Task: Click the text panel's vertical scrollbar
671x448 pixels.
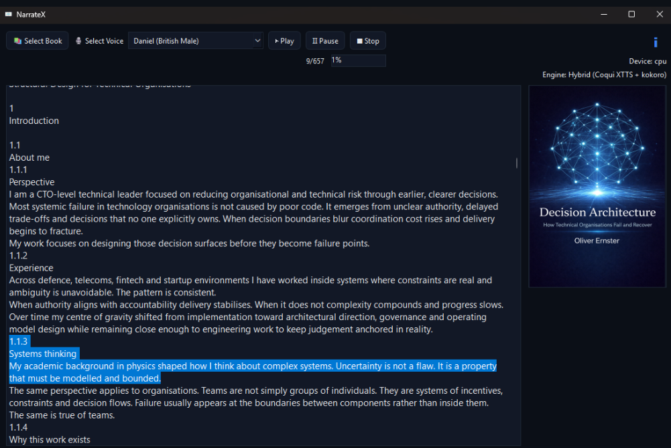Action: (516, 163)
